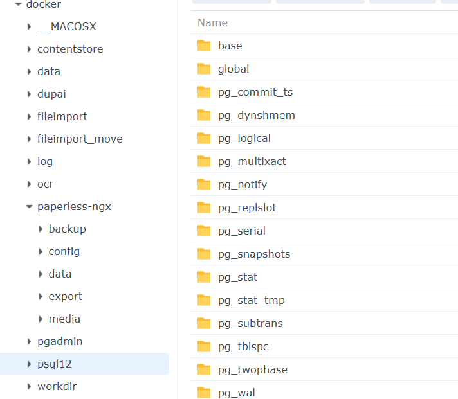
Task: Select the pg_commit_ts folder name
Action: tap(255, 92)
